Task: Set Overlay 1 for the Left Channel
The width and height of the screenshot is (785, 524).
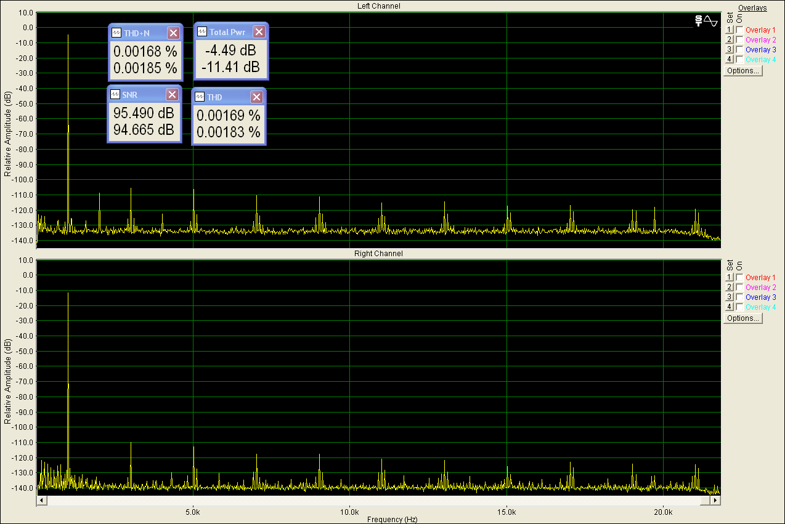Action: (729, 30)
